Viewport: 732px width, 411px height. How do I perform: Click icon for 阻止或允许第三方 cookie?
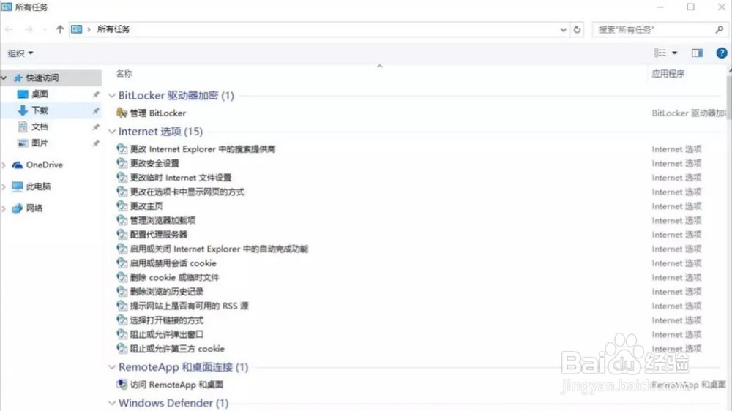click(122, 349)
